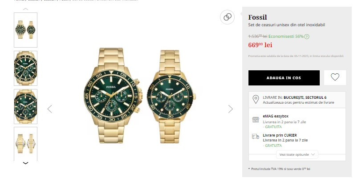The height and width of the screenshot is (186, 358).
Task: Add the watch set to wishlist heart
Action: point(335,77)
